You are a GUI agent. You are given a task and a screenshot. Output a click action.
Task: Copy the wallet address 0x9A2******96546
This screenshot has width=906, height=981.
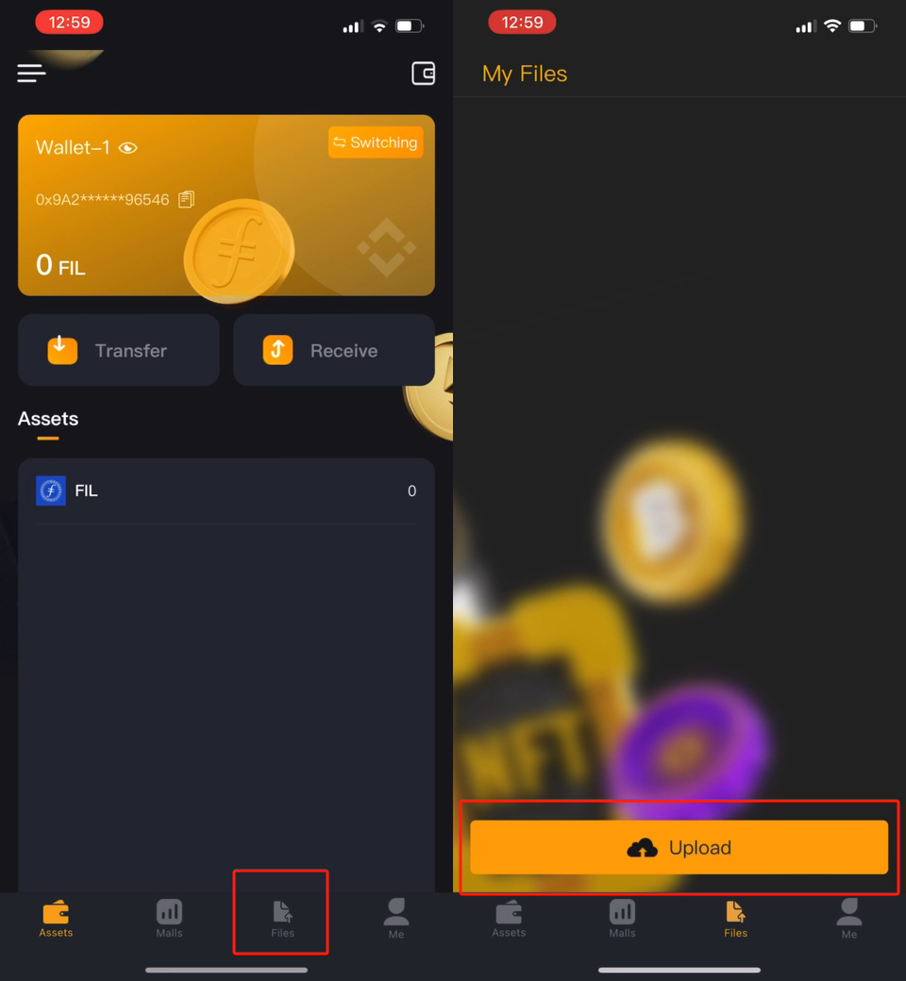[x=187, y=199]
